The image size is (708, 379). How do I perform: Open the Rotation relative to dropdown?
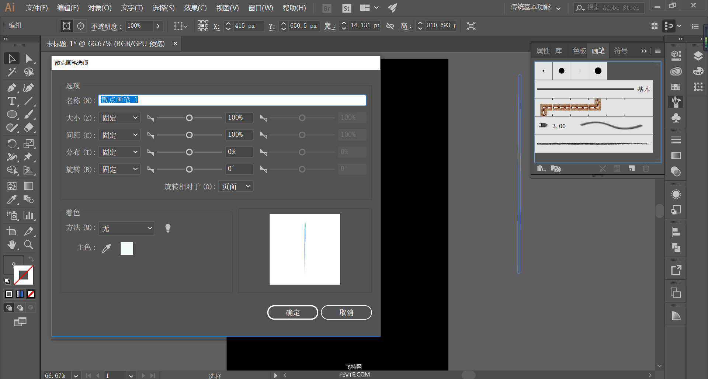click(x=236, y=187)
